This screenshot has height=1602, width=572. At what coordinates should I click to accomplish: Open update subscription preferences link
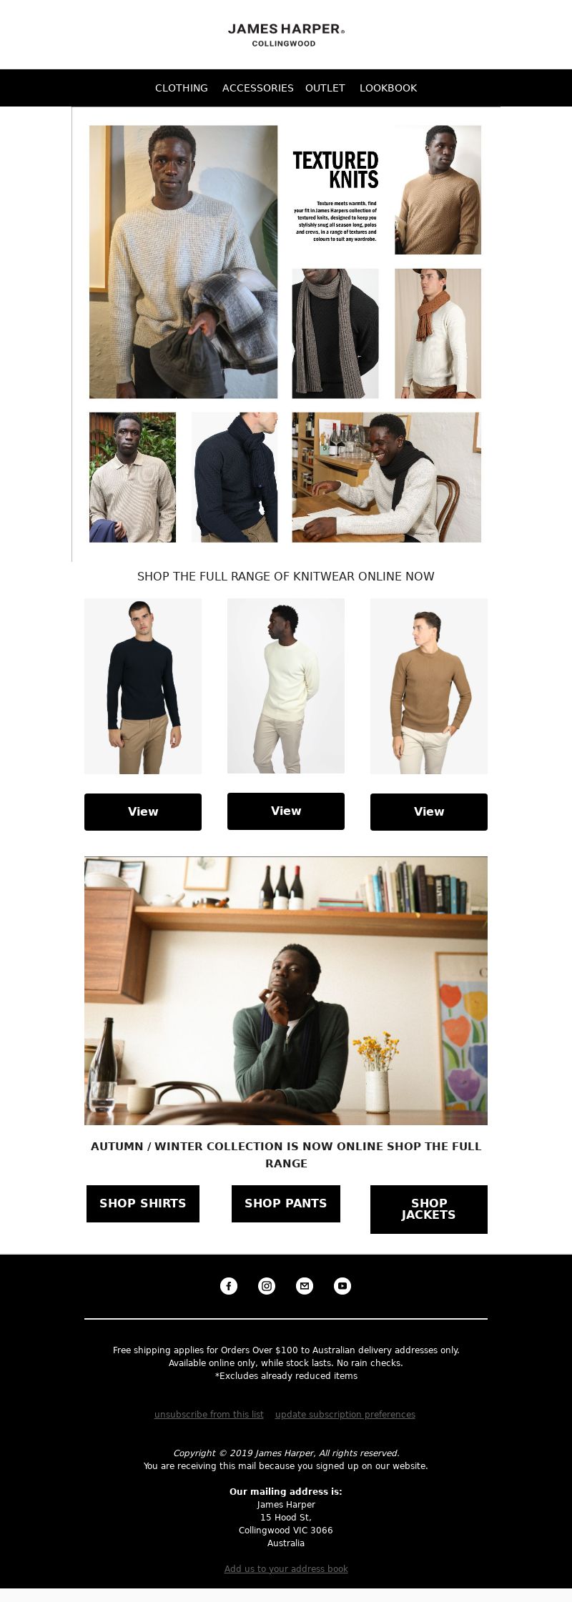345,1414
